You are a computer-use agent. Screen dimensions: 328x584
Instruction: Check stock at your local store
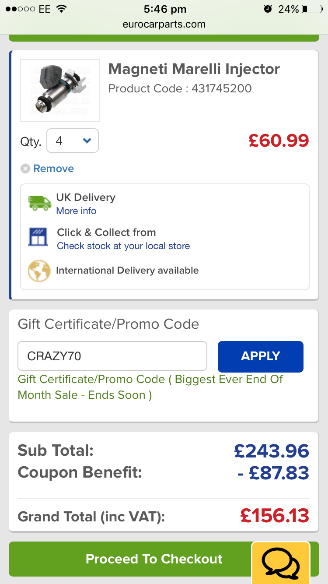(123, 246)
